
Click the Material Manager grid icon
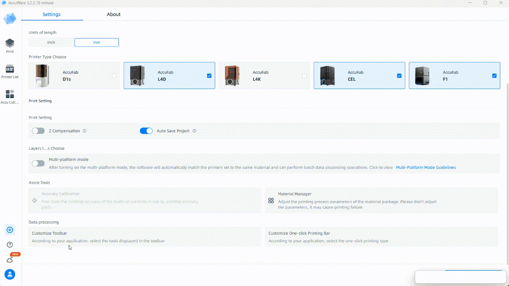point(271,201)
